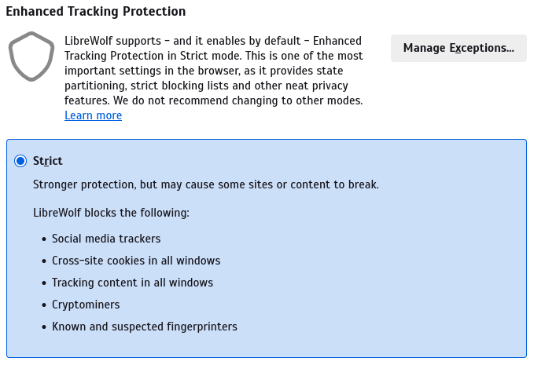Click the bullet beside Known and suspected fingerprinters
534x365 pixels.
click(x=44, y=327)
